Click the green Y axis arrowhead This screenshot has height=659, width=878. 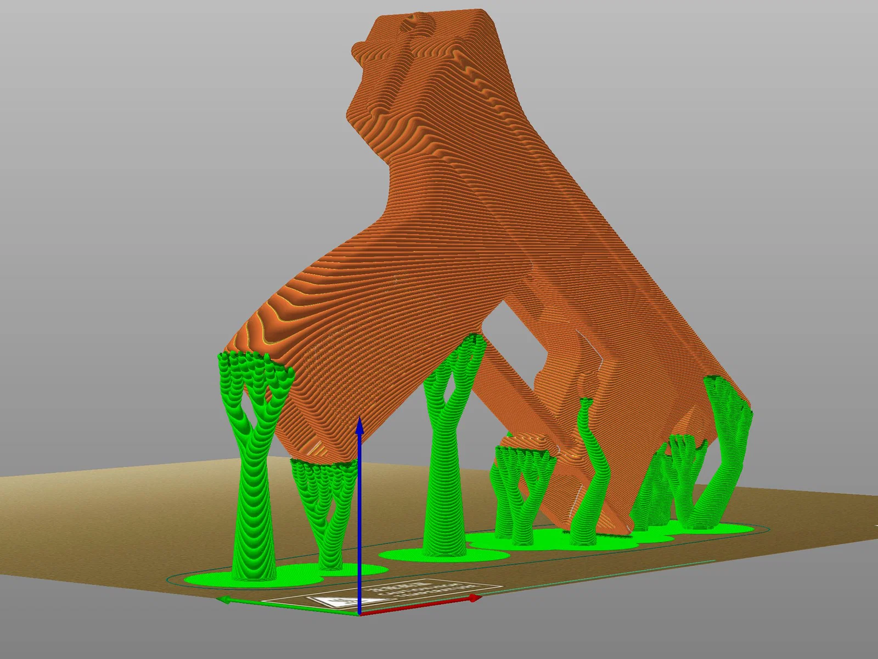point(223,599)
